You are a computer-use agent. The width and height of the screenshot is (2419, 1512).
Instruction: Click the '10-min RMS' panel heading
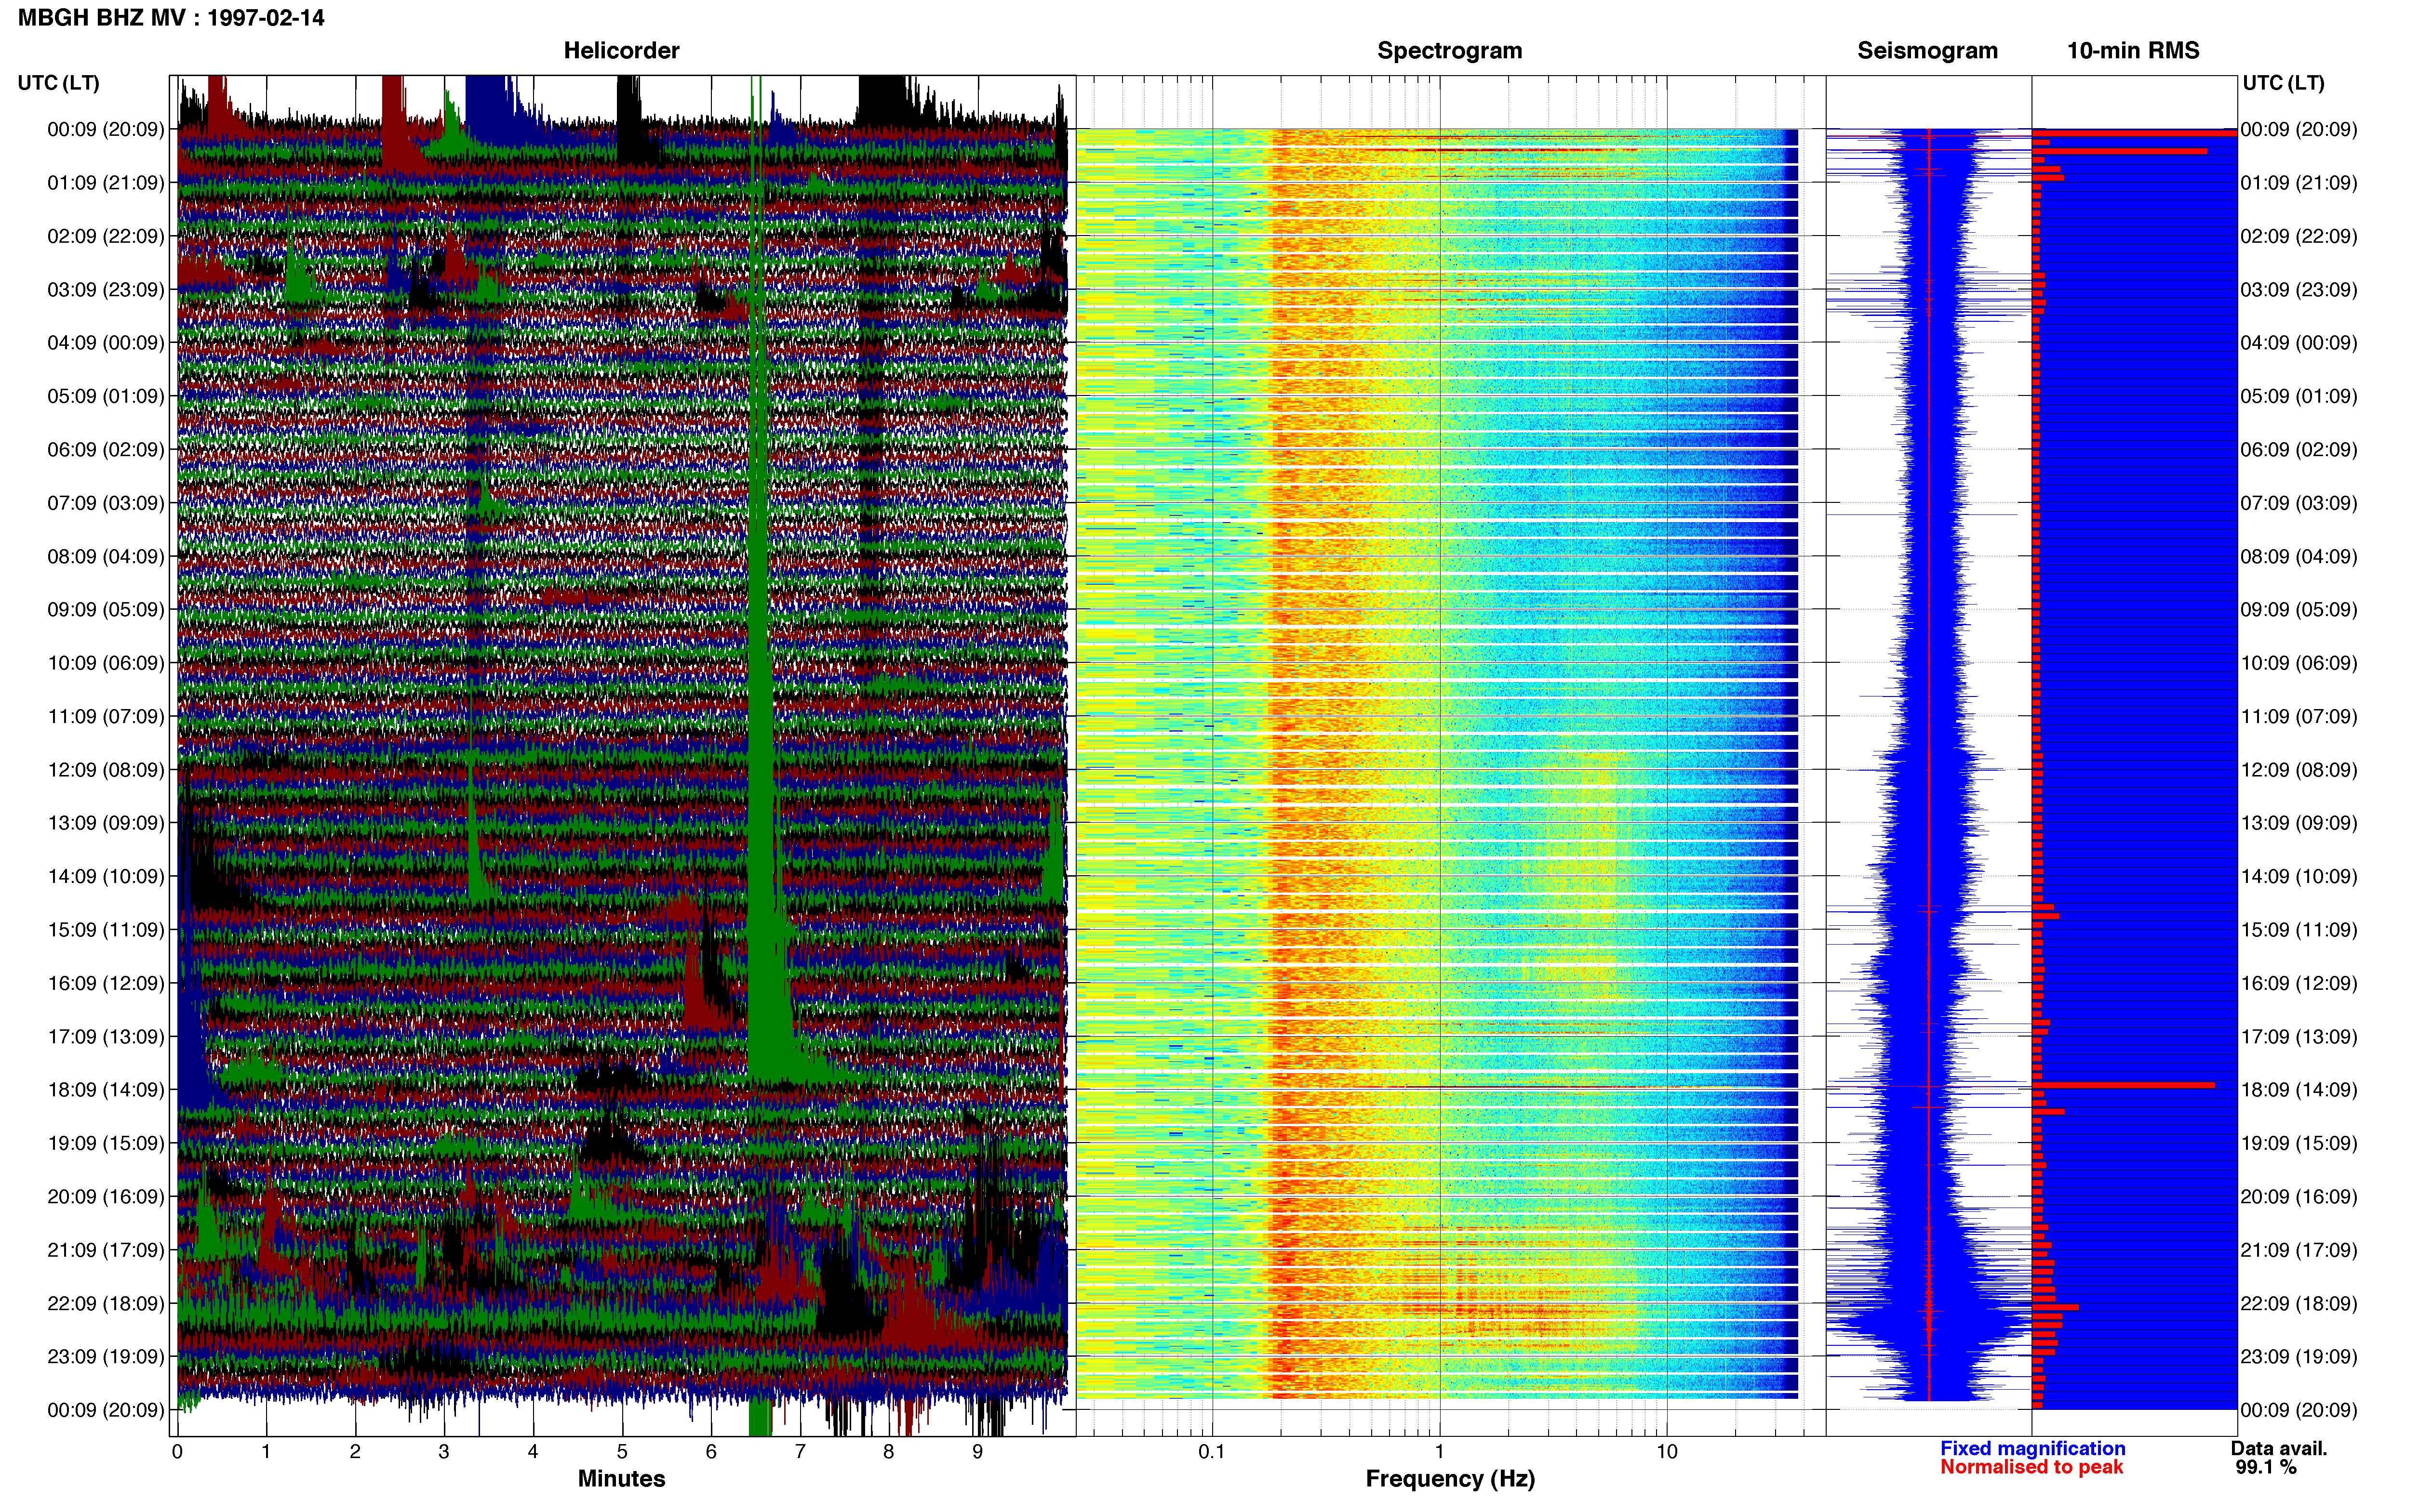(x=2133, y=50)
